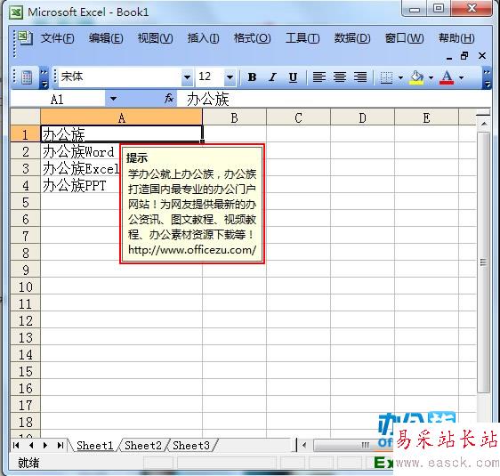Toggle Italic formatting

[x=272, y=77]
